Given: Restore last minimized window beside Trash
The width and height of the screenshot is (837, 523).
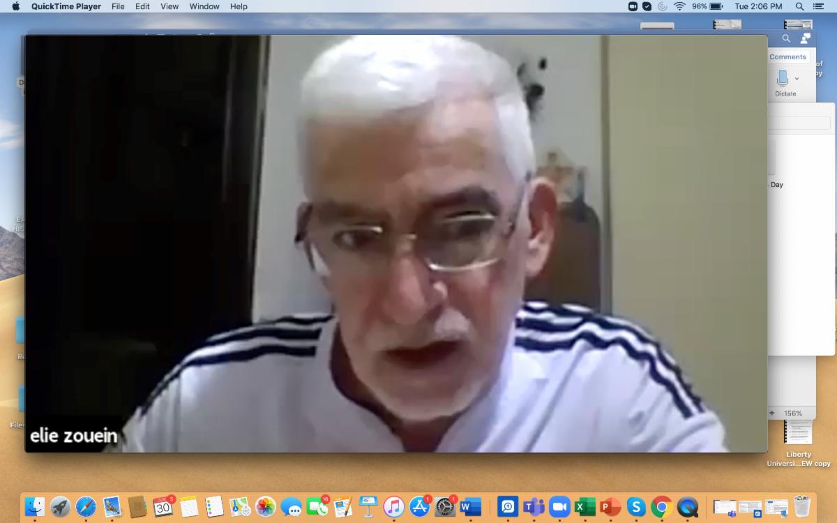Looking at the screenshot, I should point(776,508).
